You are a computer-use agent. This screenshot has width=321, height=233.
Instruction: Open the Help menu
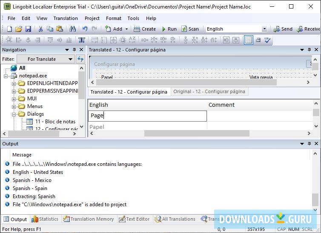151,18
